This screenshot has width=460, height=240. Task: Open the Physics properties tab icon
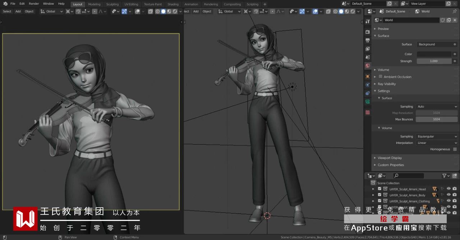coord(368,85)
